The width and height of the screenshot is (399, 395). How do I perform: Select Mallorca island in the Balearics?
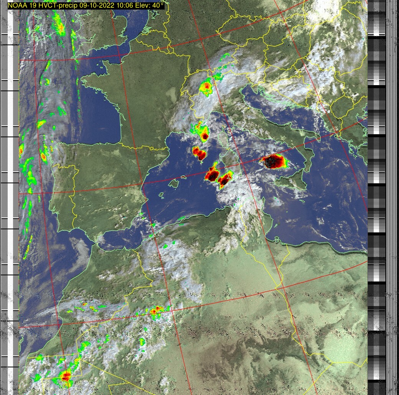(174, 184)
